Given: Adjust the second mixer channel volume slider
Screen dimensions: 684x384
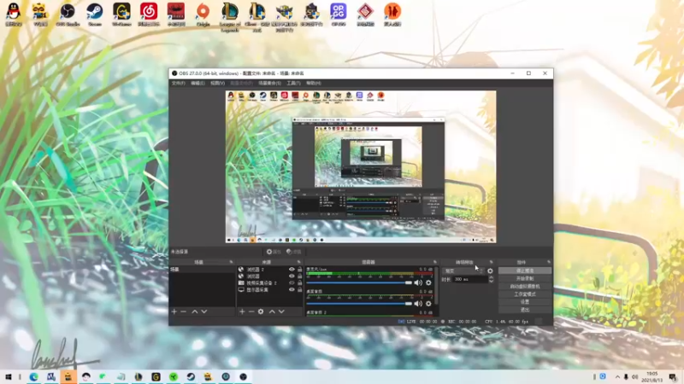Looking at the screenshot, I should click(x=359, y=304).
